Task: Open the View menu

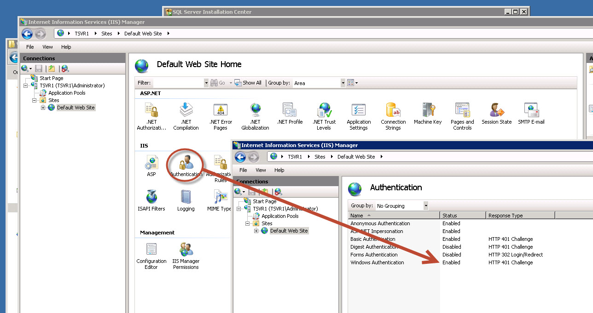Action: pos(47,46)
